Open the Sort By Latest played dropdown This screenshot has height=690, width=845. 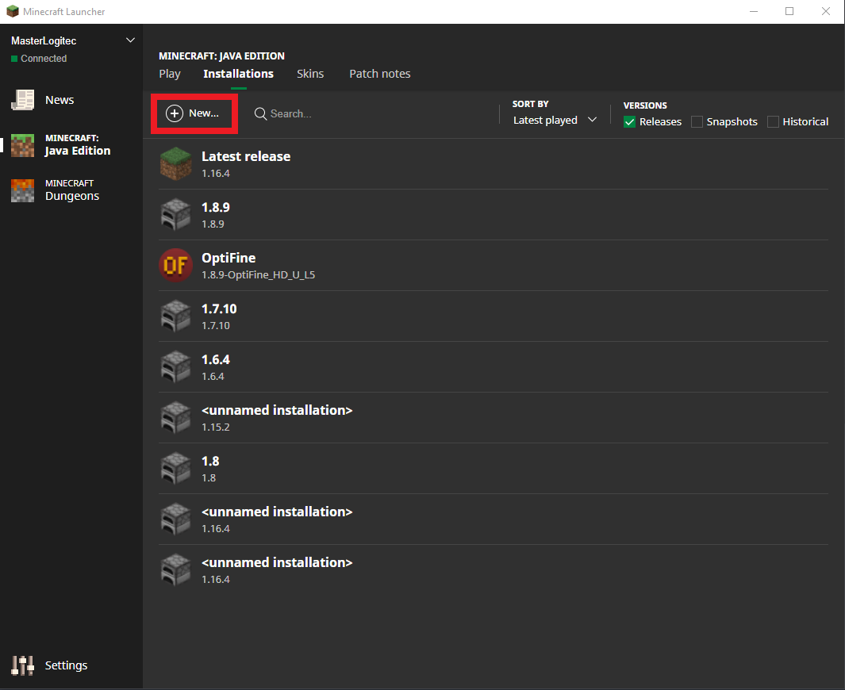(x=555, y=120)
